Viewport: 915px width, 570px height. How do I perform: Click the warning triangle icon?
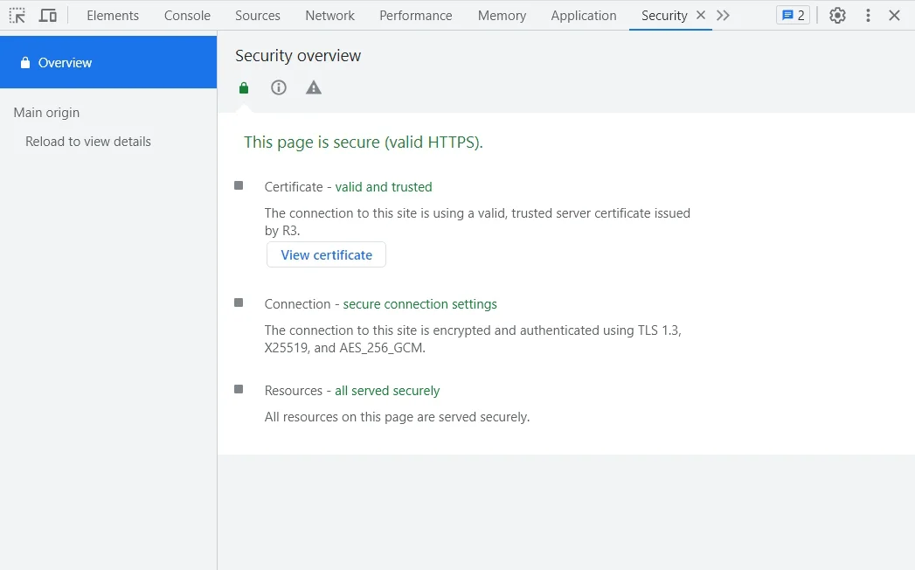(314, 87)
